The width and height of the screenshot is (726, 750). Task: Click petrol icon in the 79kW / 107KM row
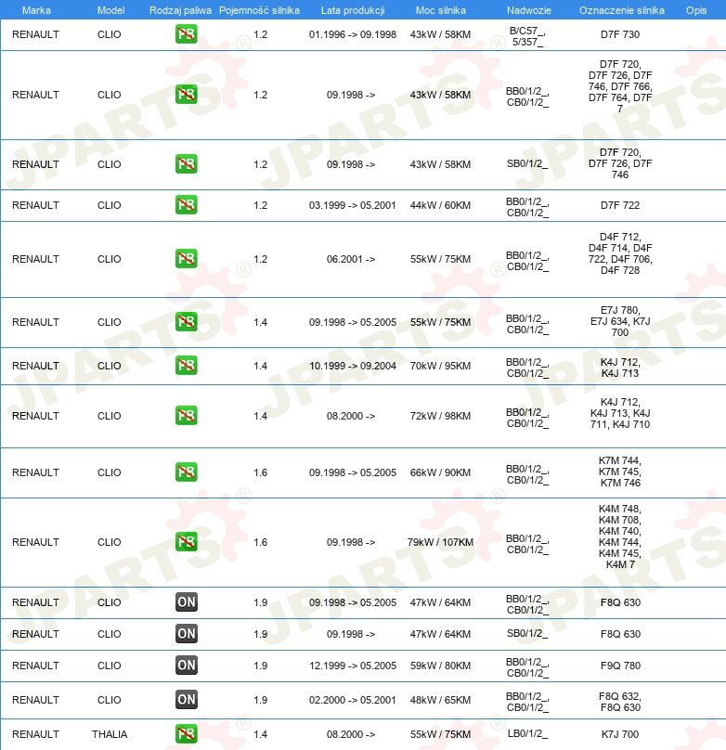pyautogui.click(x=186, y=541)
